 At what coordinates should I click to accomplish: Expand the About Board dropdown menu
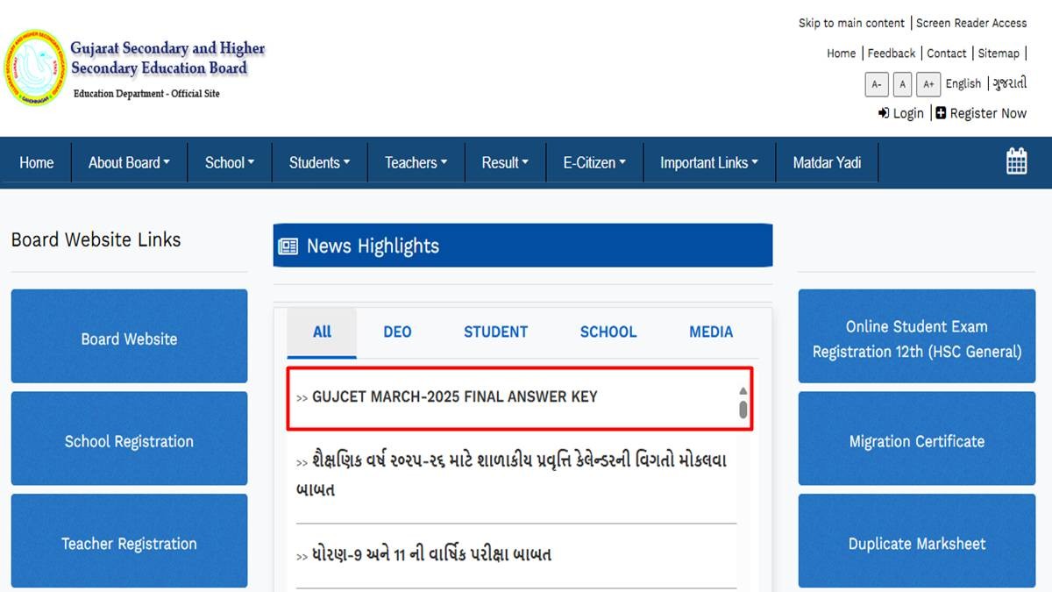129,162
